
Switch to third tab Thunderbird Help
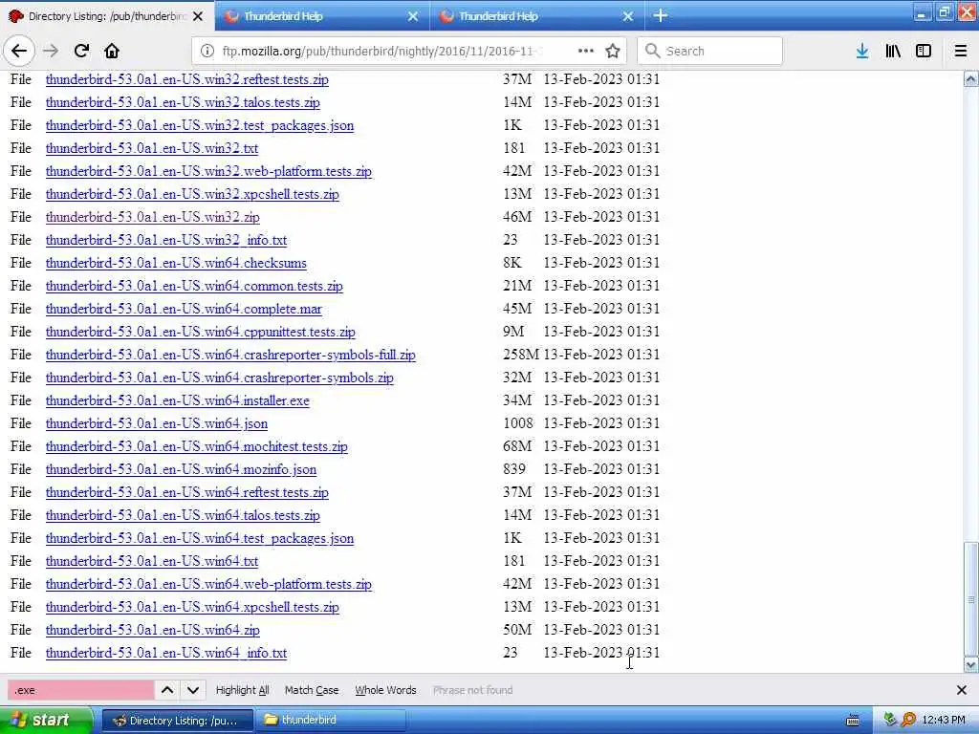537,16
